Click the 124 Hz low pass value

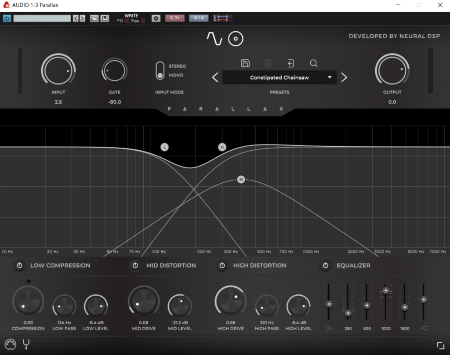[64, 322]
